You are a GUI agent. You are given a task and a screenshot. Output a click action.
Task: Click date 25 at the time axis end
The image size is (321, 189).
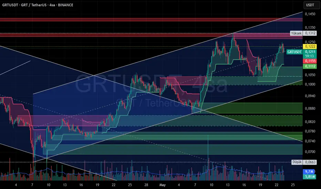[293, 185]
